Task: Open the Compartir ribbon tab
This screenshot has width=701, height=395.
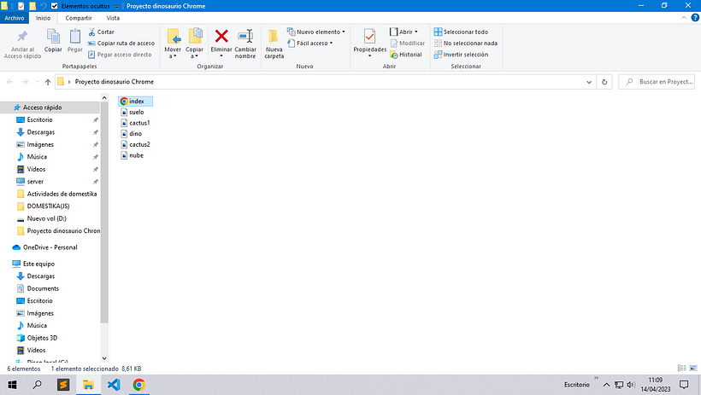Action: tap(79, 17)
